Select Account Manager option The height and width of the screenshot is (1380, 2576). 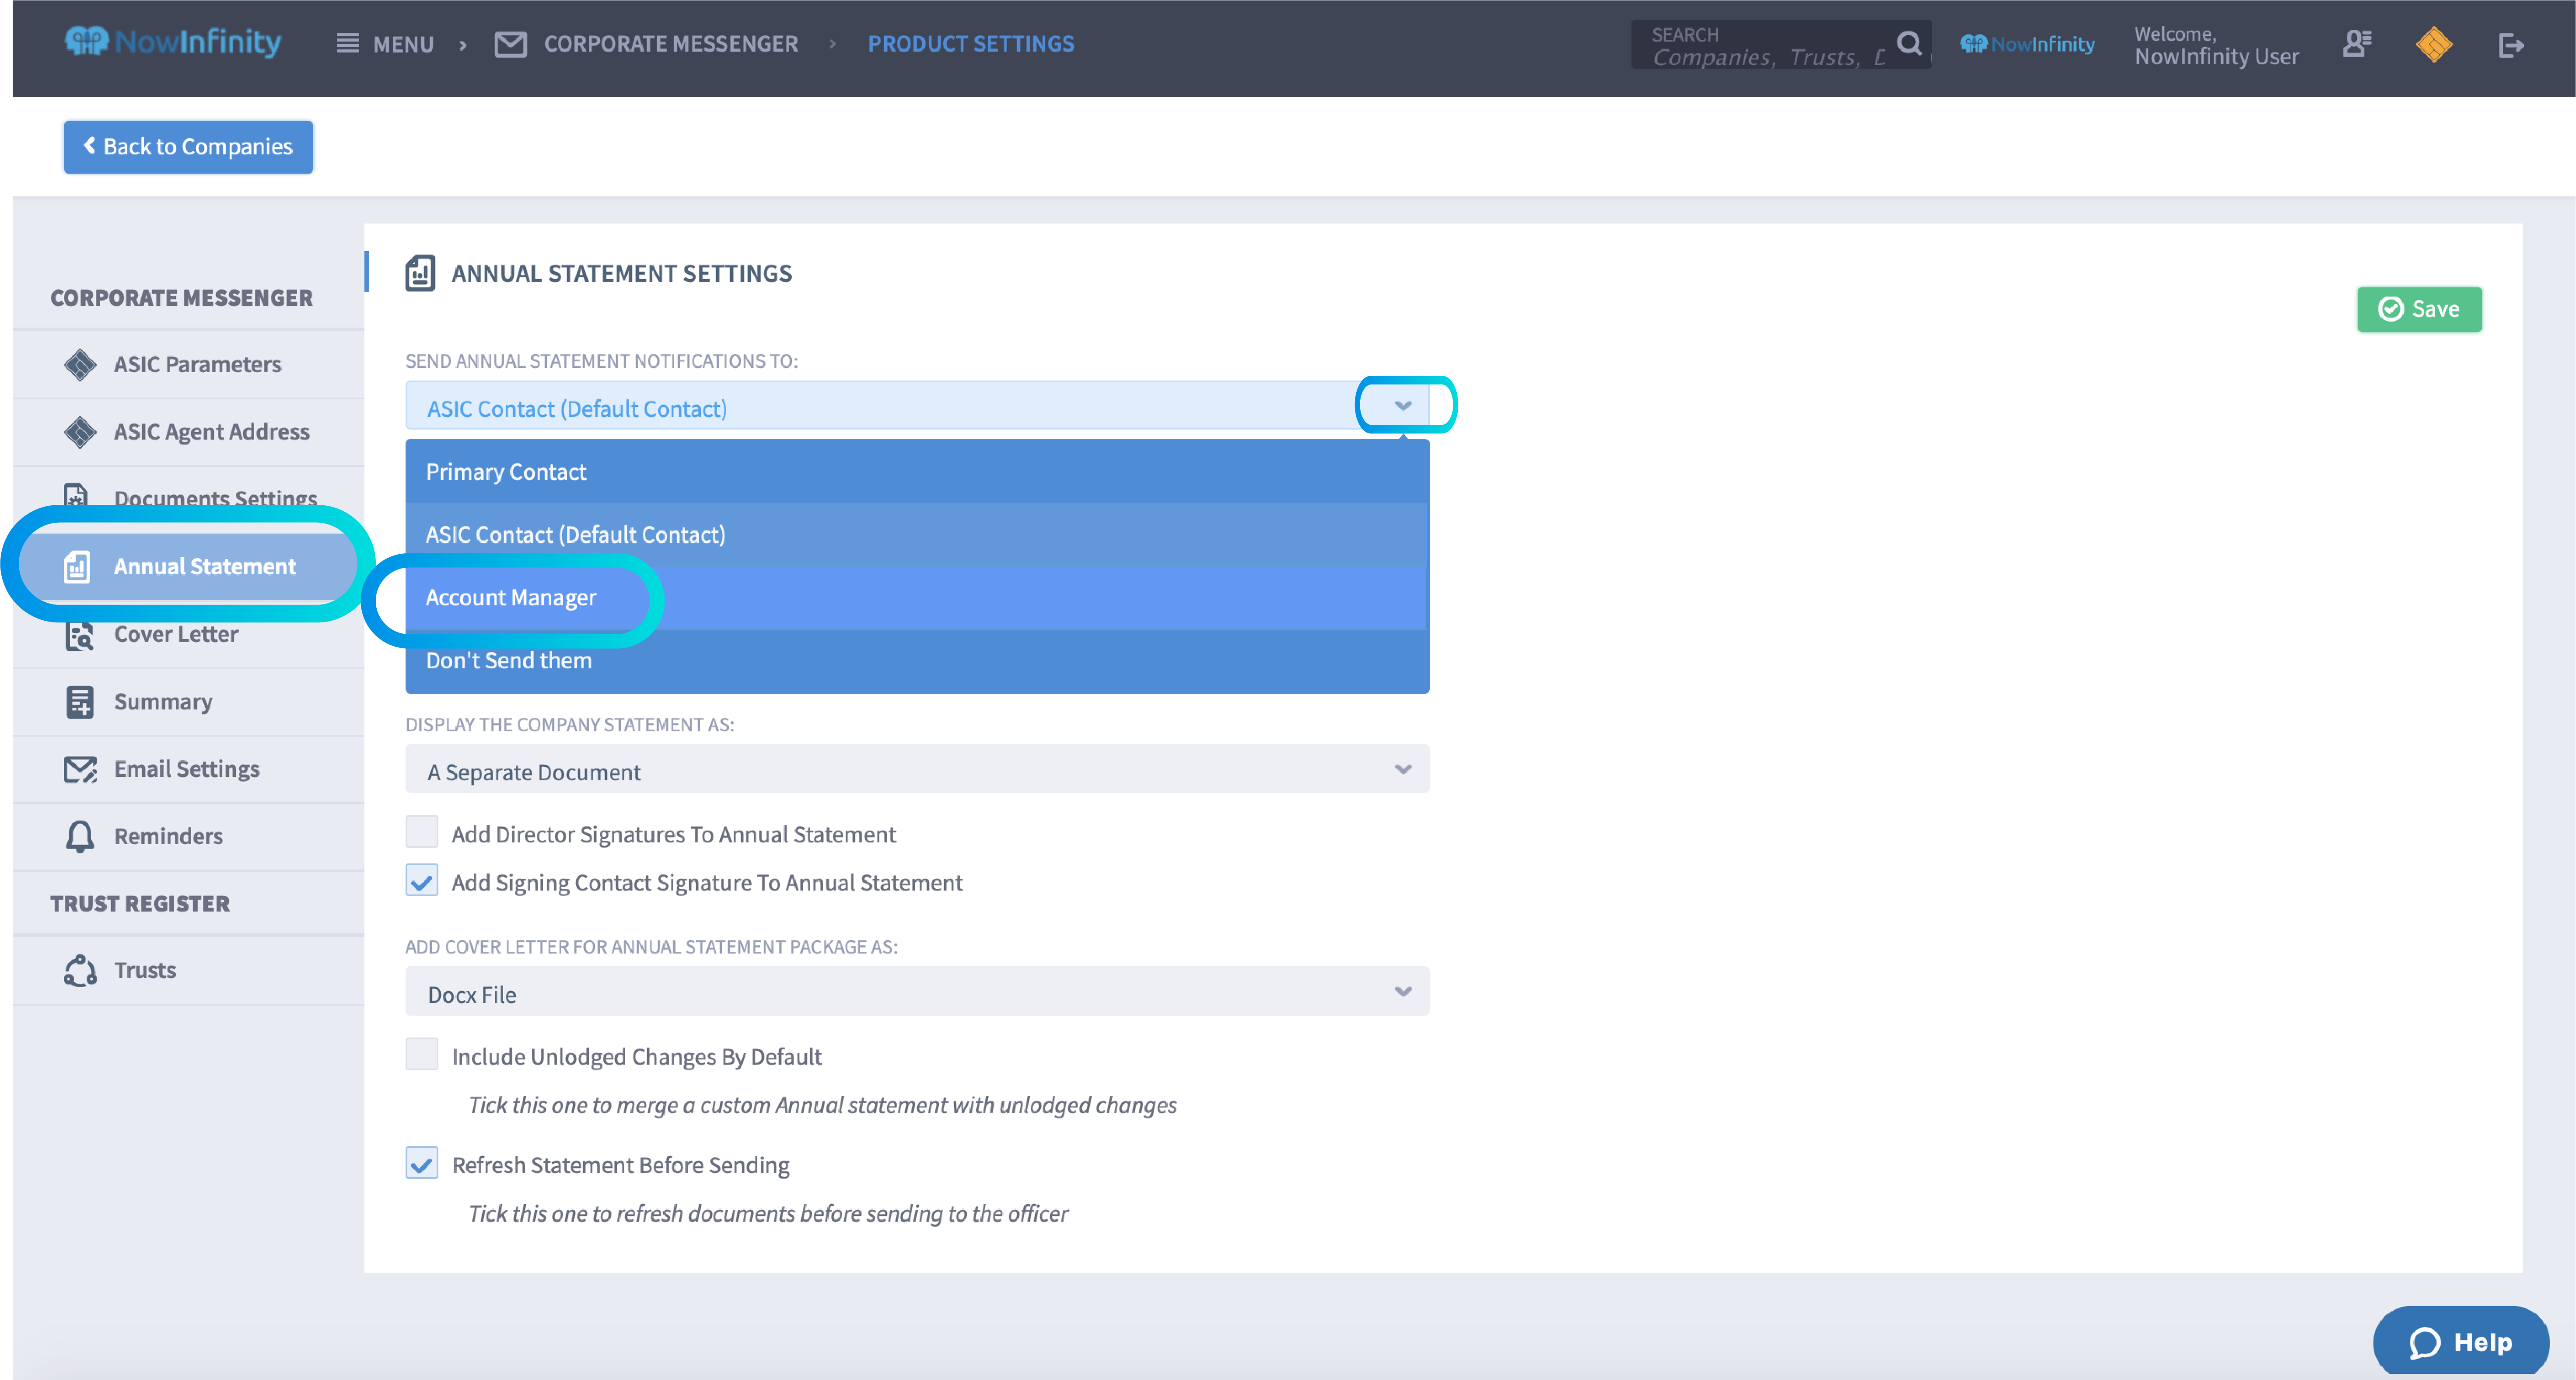click(x=917, y=597)
